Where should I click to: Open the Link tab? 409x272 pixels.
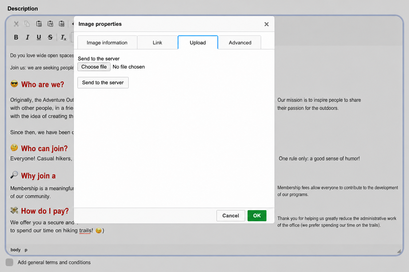(x=157, y=42)
